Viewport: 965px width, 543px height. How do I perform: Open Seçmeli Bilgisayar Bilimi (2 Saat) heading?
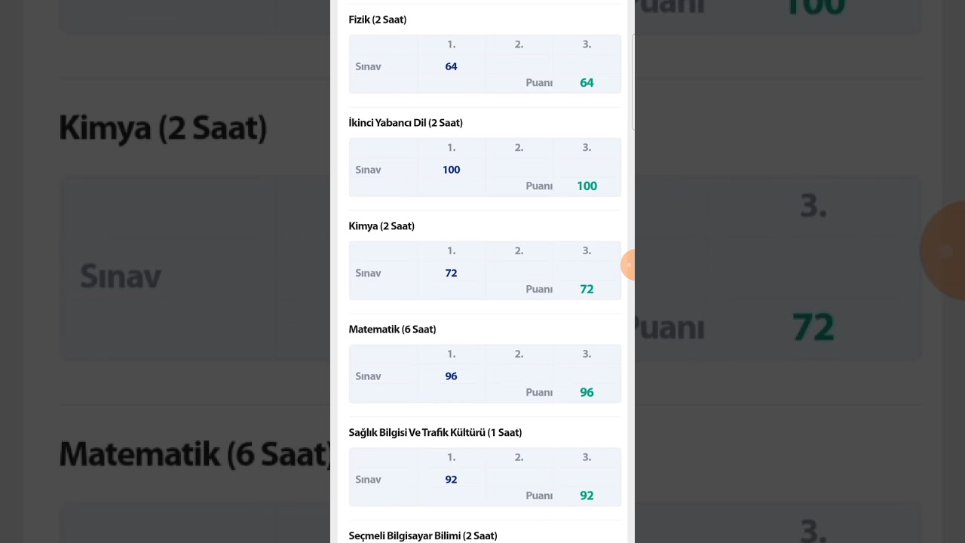tap(423, 535)
